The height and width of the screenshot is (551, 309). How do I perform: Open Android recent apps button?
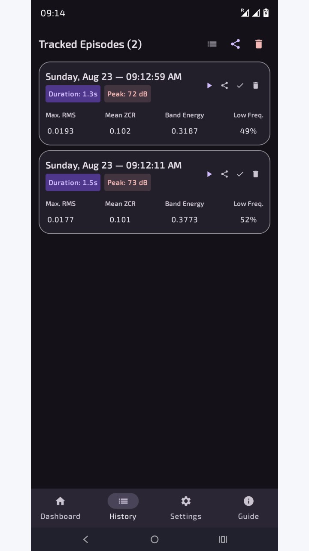click(223, 539)
